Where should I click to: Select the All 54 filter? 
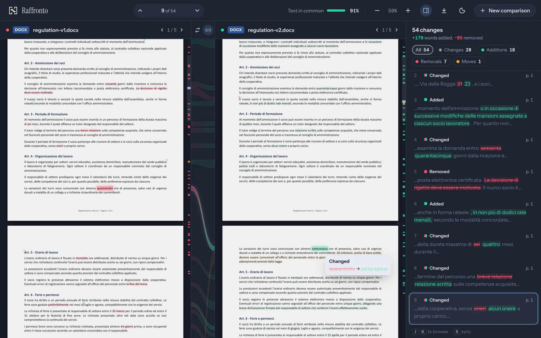pos(422,50)
